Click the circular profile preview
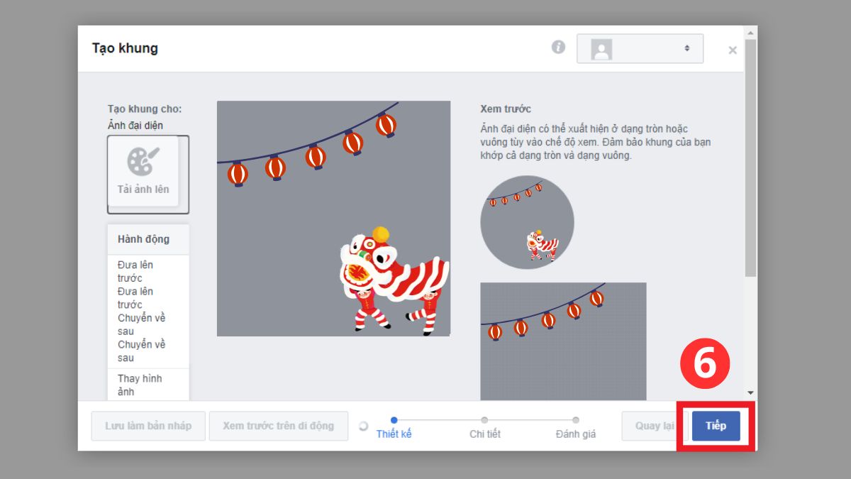The width and height of the screenshot is (851, 479). point(528,221)
